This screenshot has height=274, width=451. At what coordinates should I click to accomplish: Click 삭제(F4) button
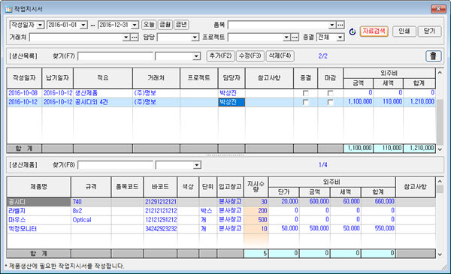(280, 56)
